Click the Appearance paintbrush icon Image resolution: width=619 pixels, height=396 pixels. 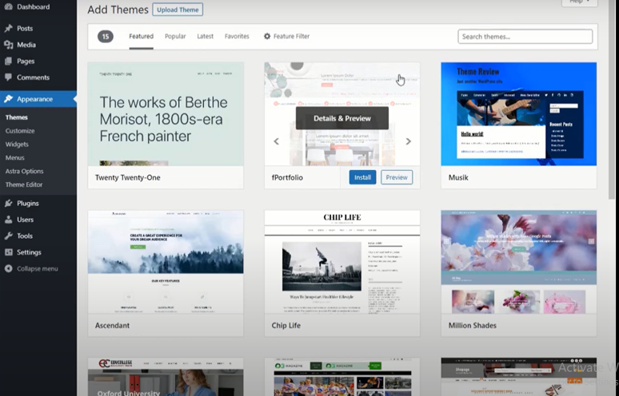(x=8, y=99)
